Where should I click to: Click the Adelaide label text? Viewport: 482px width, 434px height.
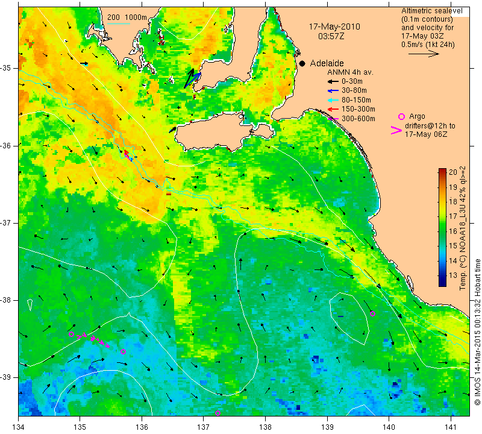(327, 63)
